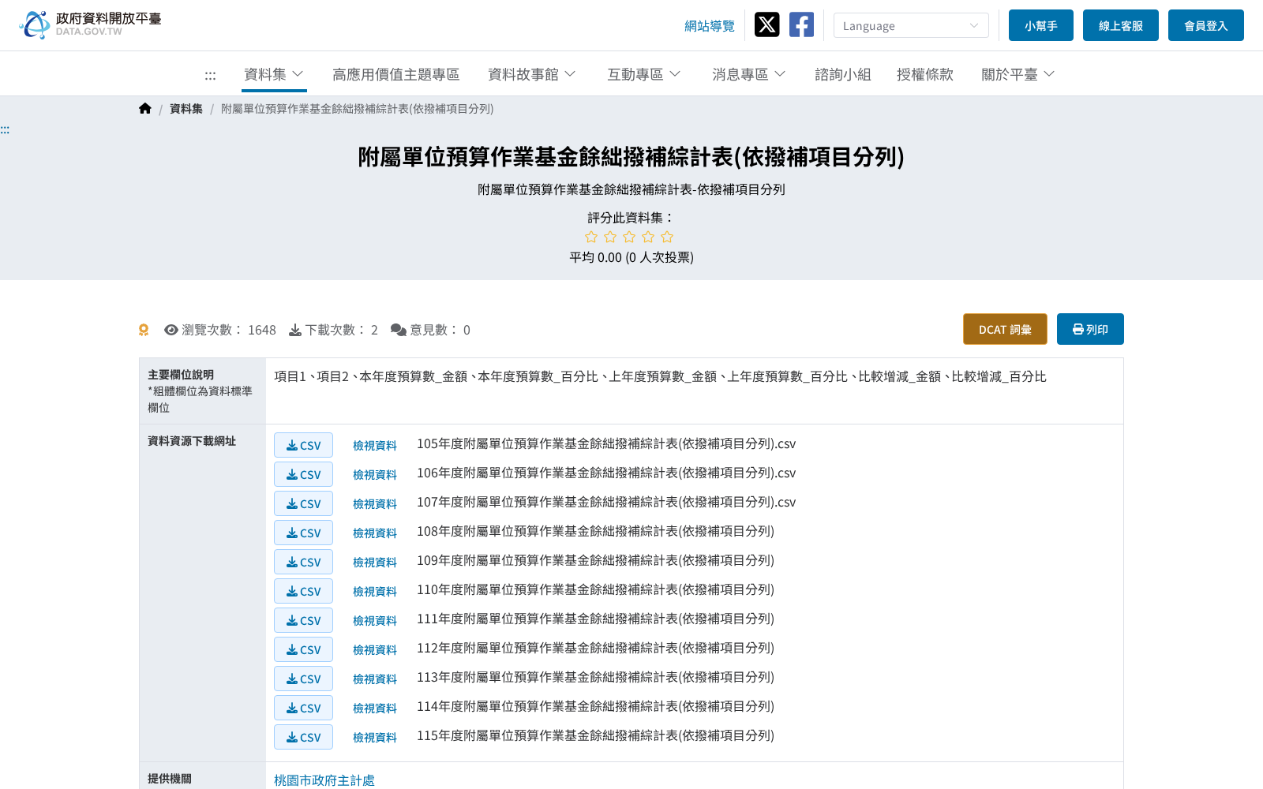Click the 平均 0.00 vote summary text
Screen dimensions: 1263x789
[x=631, y=257]
